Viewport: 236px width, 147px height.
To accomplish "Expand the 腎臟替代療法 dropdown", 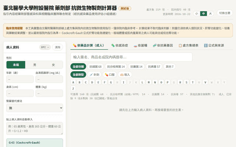I will (x=35, y=108).
